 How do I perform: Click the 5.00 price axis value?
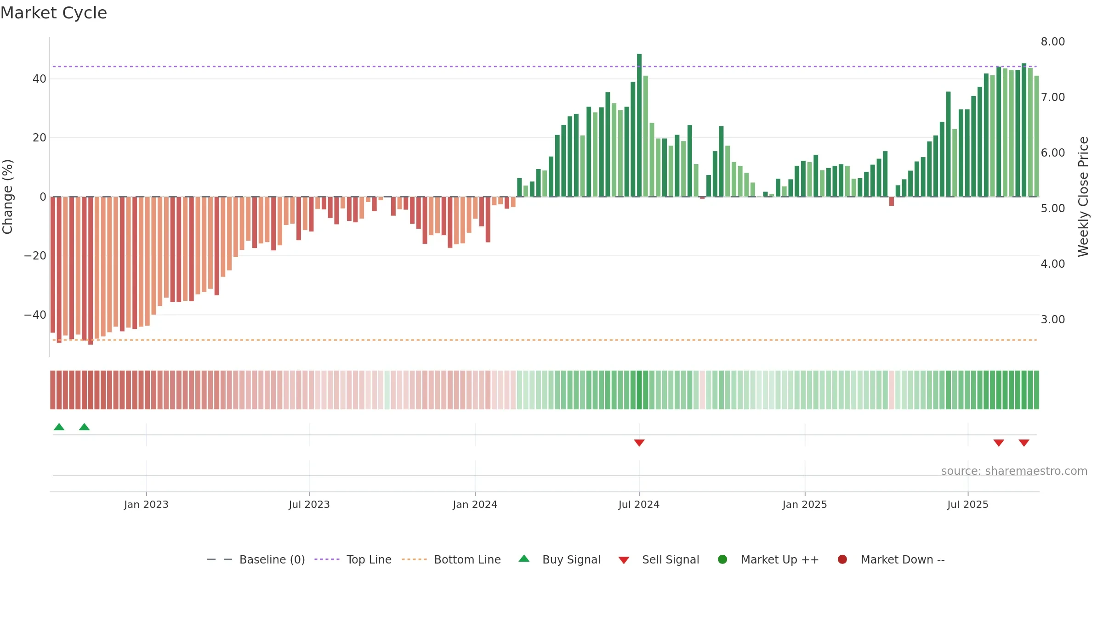1053,209
